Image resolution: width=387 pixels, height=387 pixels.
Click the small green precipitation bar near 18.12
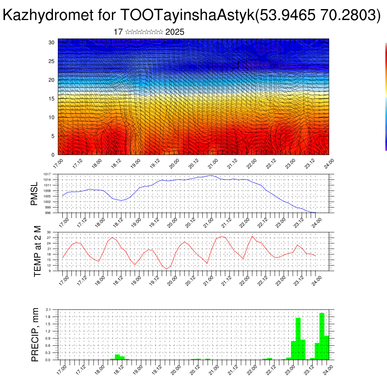118,357
